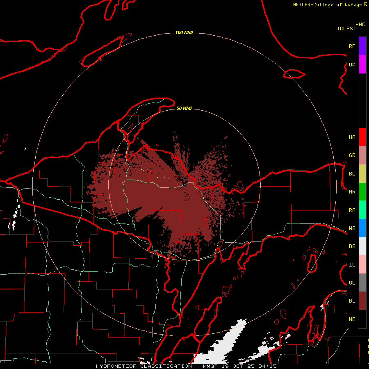
Task: Click the IC legend label
Action: pos(352,265)
